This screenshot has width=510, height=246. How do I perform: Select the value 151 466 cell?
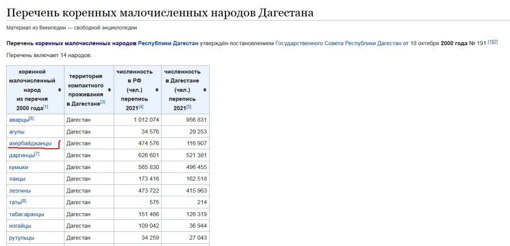(x=138, y=214)
